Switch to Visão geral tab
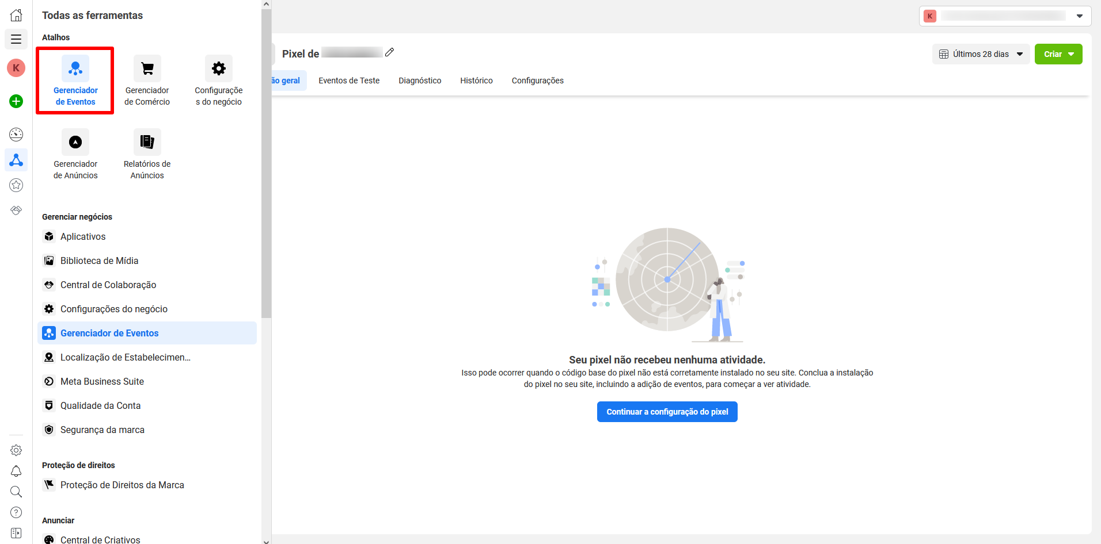The width and height of the screenshot is (1101, 544). pyautogui.click(x=288, y=81)
